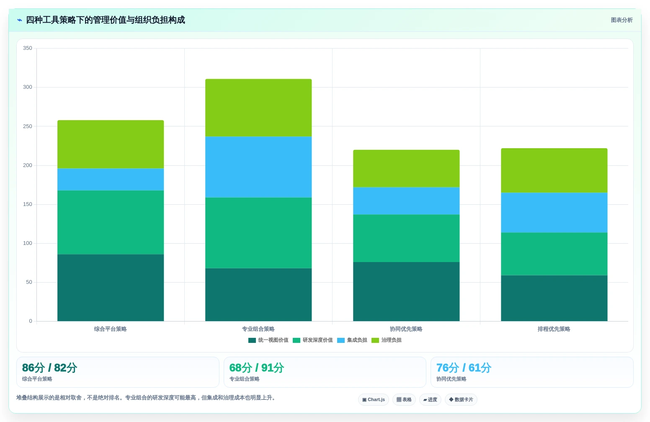Click the 150 y-axis tick label

click(28, 204)
